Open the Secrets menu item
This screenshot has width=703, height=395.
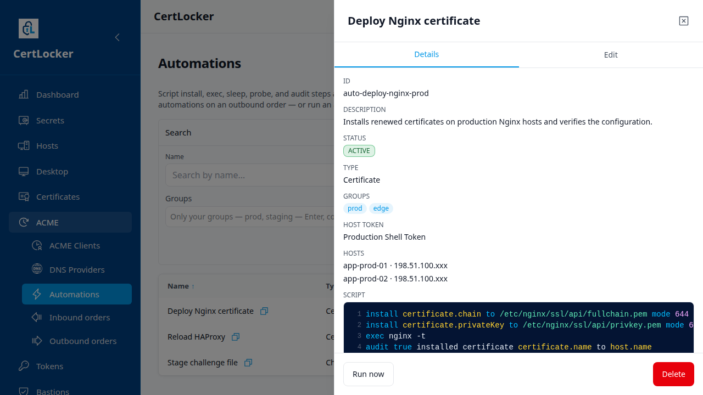pyautogui.click(x=70, y=120)
